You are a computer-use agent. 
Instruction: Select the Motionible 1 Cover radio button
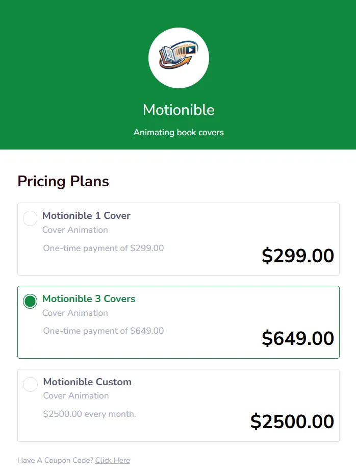pos(30,218)
